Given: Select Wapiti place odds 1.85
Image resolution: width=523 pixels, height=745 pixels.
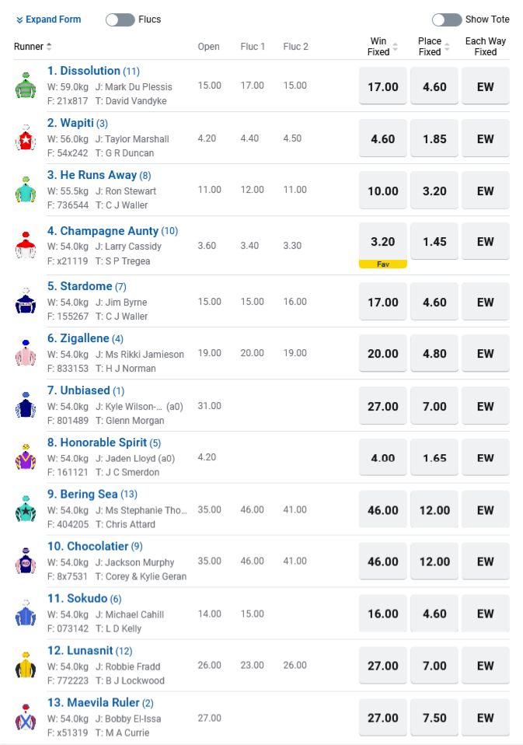Looking at the screenshot, I should pyautogui.click(x=434, y=138).
